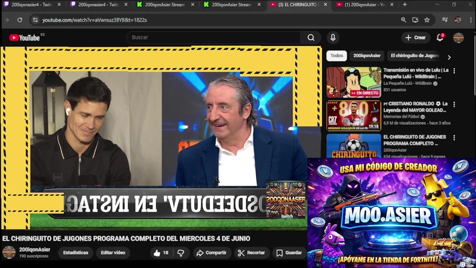Select the 200iqonAsier filter chip
Screen dimensions: 476x268
click(367, 55)
